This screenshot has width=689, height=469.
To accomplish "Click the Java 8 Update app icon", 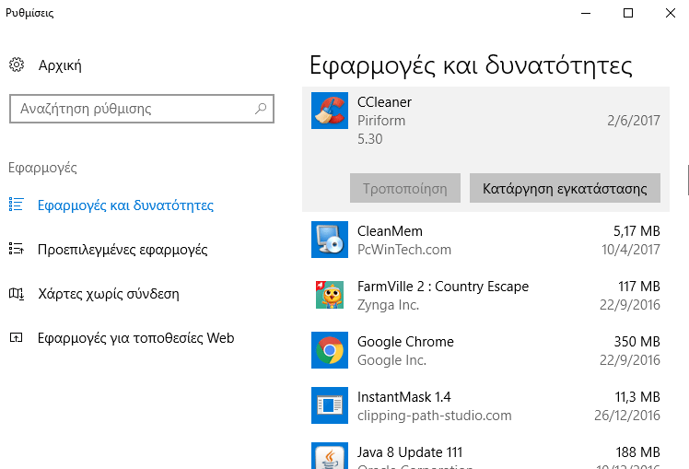I will coord(330,455).
